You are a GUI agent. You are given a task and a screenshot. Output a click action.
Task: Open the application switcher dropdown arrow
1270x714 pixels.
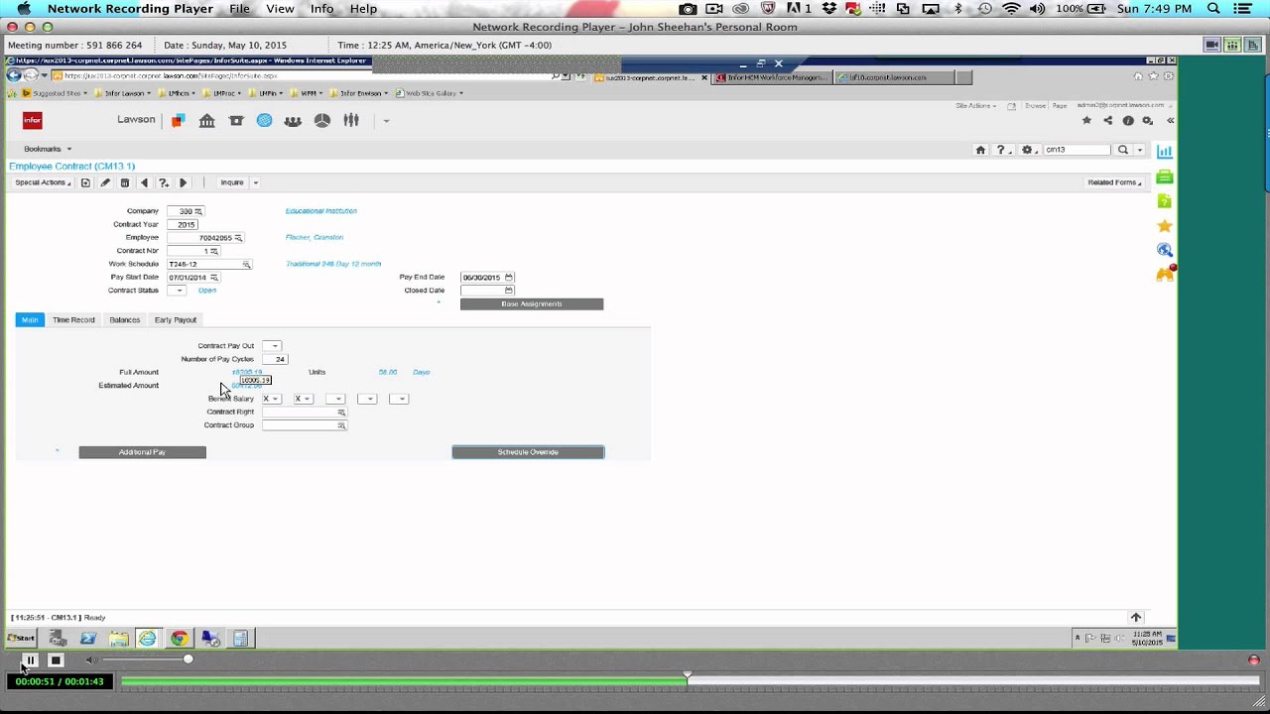click(386, 121)
